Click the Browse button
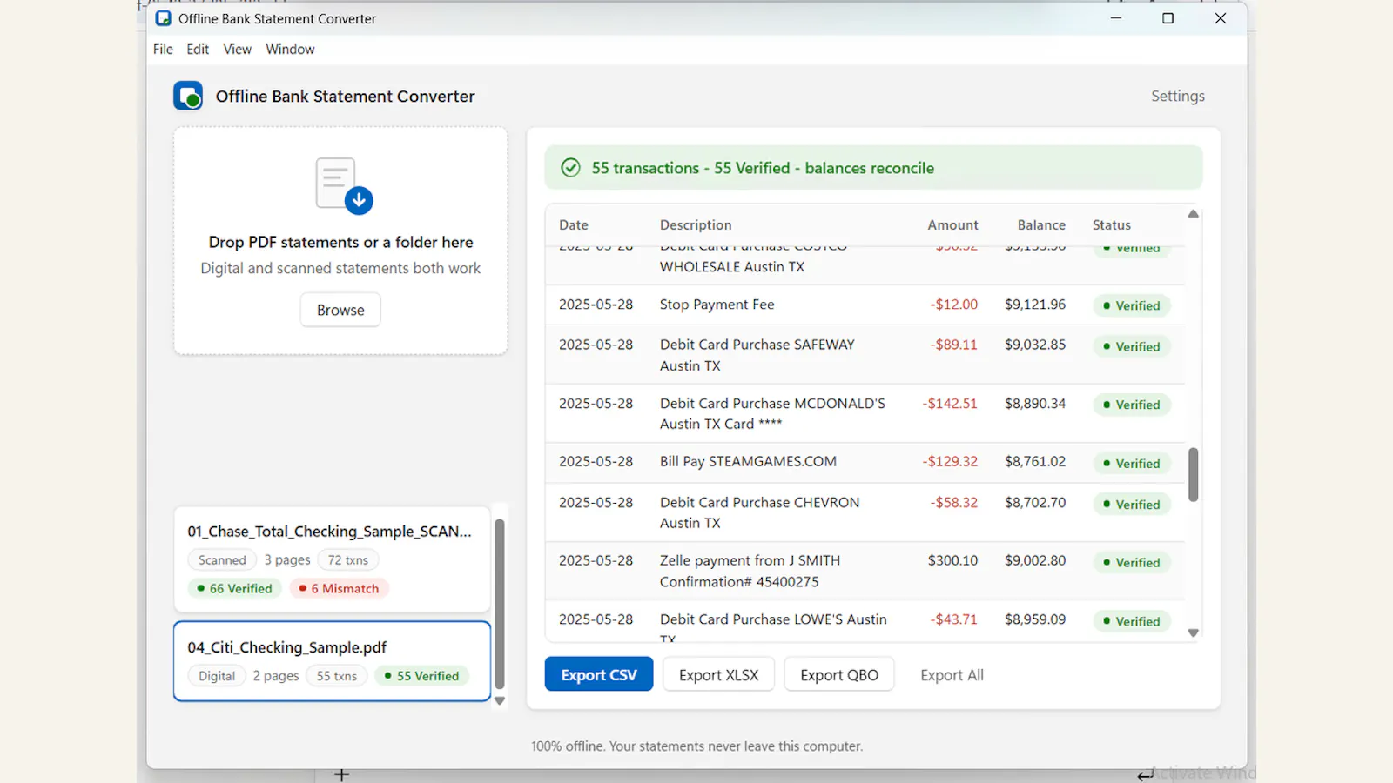The width and height of the screenshot is (1393, 783). click(340, 310)
